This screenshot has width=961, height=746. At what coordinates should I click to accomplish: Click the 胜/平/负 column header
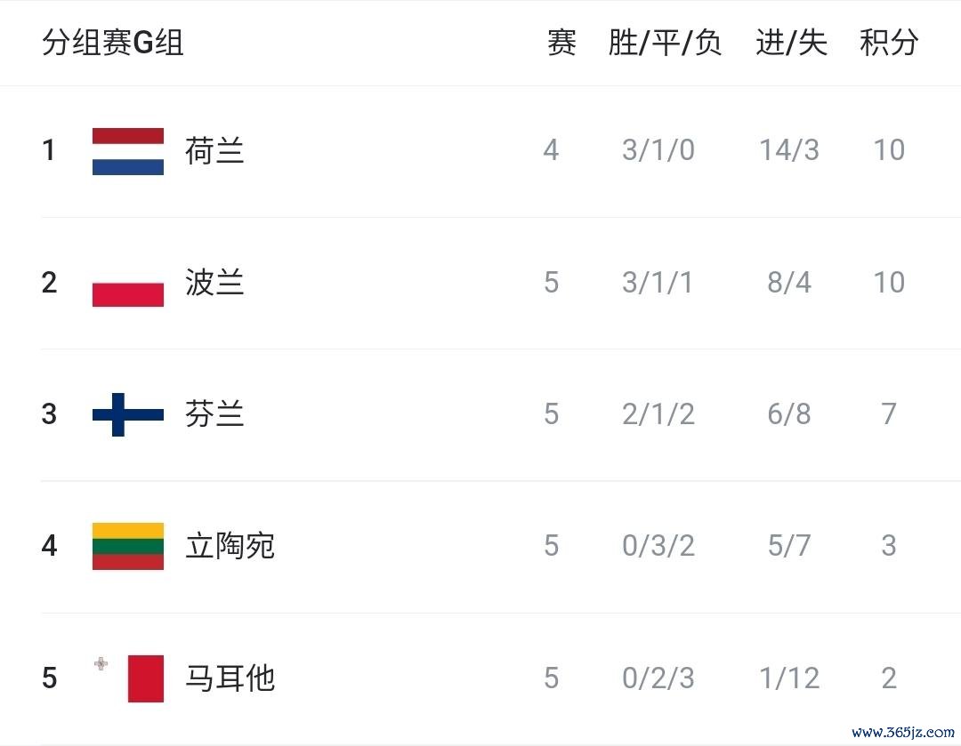tap(665, 43)
